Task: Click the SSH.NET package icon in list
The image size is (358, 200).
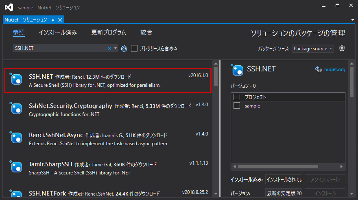Action: [x=16, y=79]
